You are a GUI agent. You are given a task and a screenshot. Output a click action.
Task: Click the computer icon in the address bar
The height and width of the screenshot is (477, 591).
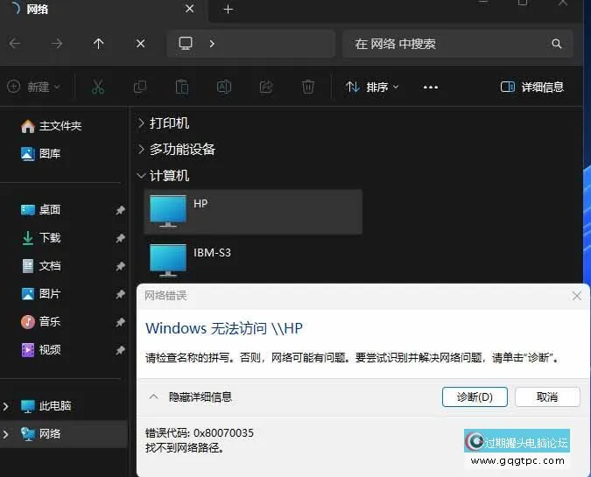pos(185,44)
